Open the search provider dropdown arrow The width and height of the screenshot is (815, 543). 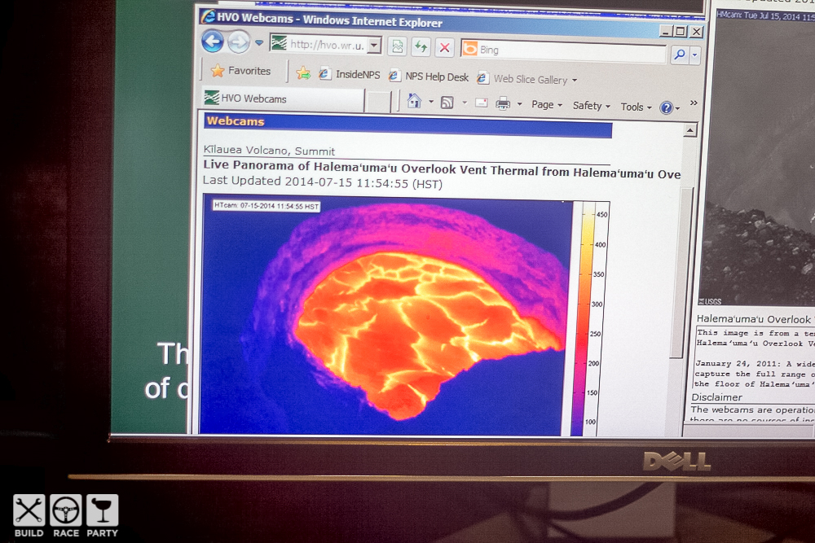coord(695,55)
